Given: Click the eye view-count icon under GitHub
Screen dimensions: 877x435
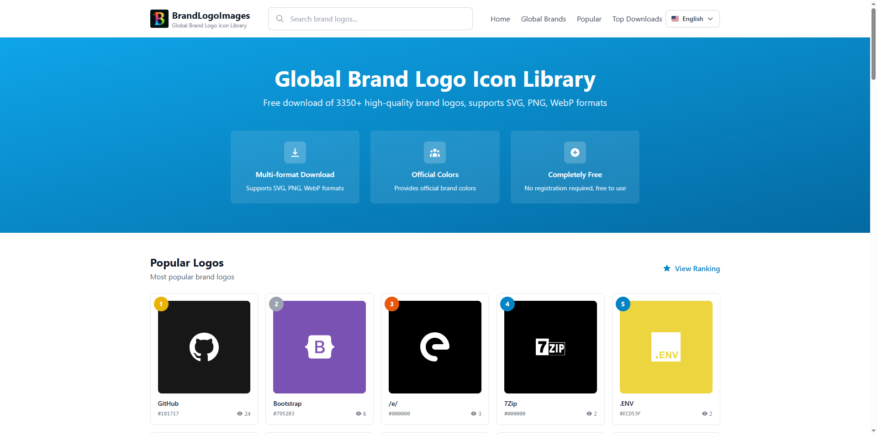Looking at the screenshot, I should coord(239,414).
